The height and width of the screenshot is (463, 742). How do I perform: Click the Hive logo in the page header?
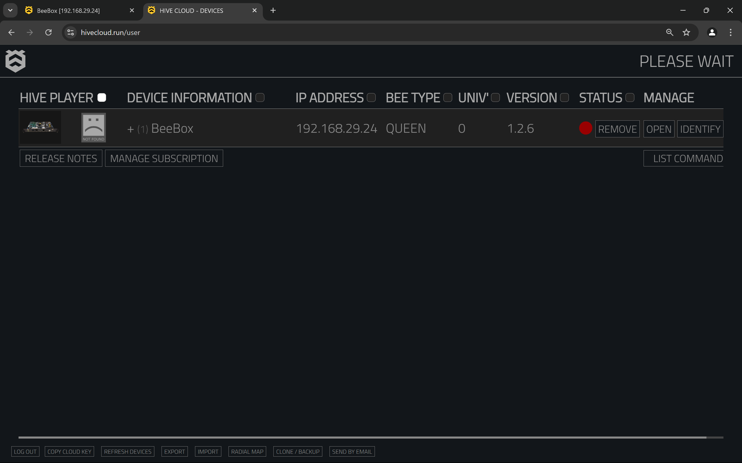pos(15,61)
